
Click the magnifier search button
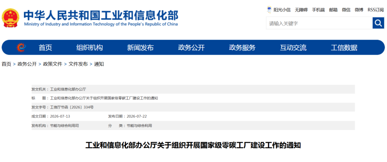pos(378,23)
